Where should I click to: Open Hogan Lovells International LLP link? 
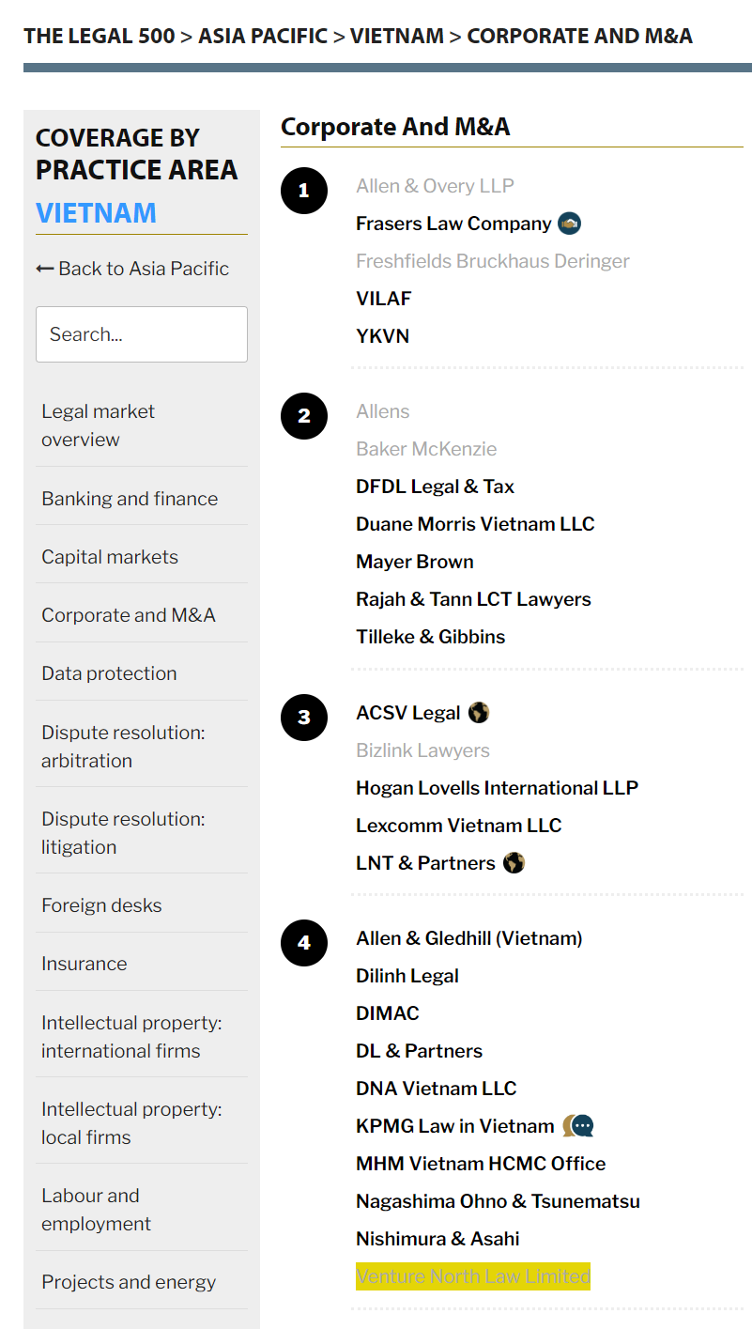tap(498, 788)
